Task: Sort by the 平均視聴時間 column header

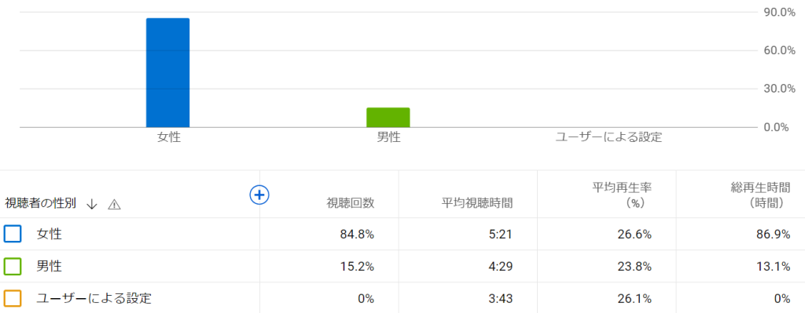Action: 477,203
